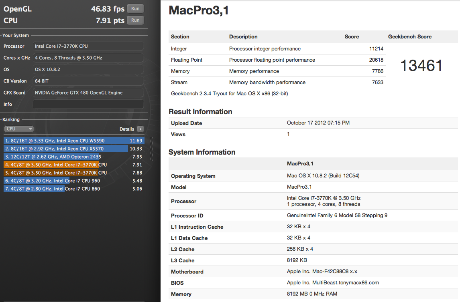The width and height of the screenshot is (460, 302).
Task: Click the L2 Cache value 256 KB x 4
Action: 300,249
